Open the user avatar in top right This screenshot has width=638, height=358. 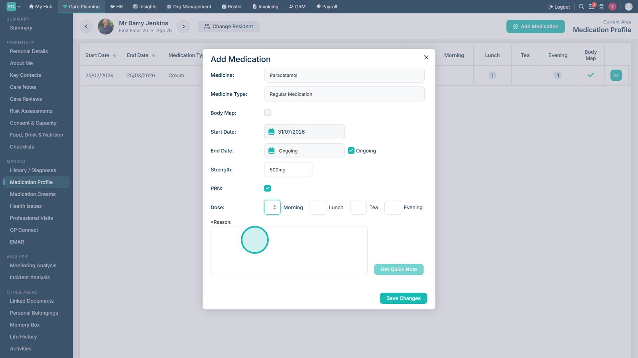[628, 7]
